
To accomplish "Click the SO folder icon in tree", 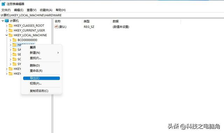I will [15, 59].
